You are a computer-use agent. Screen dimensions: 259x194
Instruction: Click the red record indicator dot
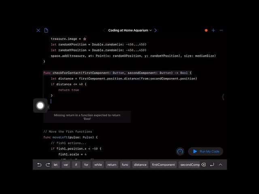(206, 30)
